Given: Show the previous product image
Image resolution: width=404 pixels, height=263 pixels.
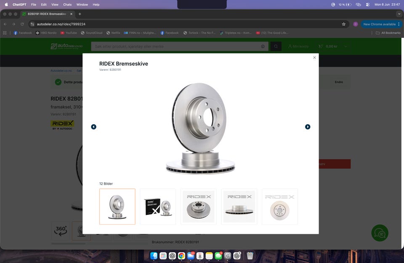Looking at the screenshot, I should (94, 127).
